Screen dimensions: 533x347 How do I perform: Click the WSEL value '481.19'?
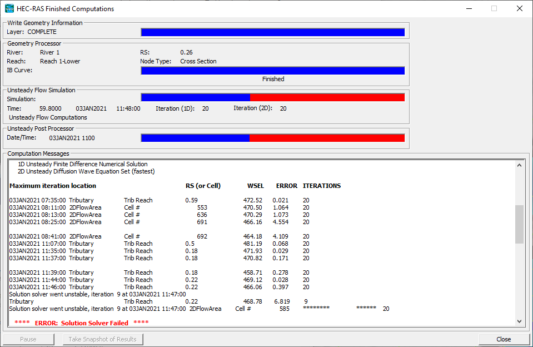point(252,244)
